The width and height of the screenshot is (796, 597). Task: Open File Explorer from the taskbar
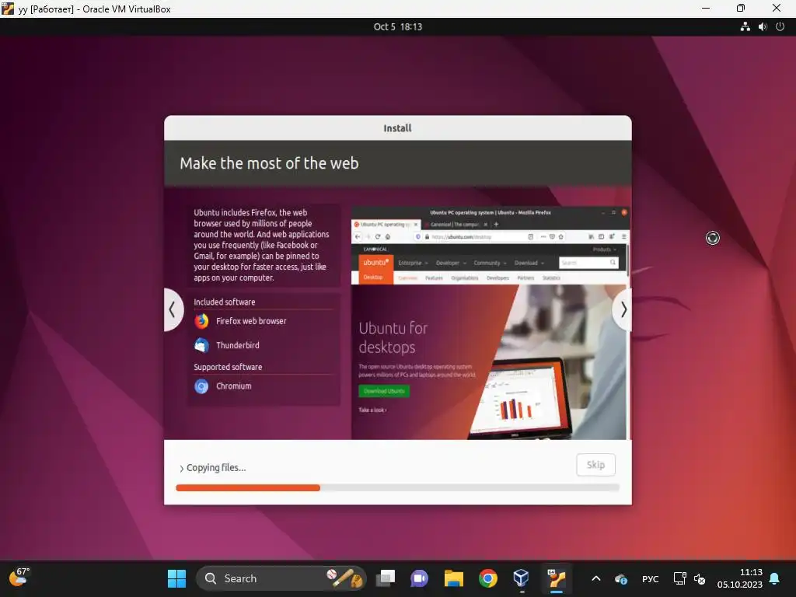coord(454,578)
